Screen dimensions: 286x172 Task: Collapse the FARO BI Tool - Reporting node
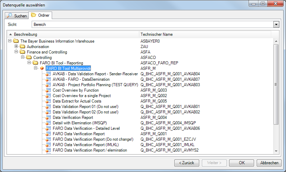click(x=29, y=63)
